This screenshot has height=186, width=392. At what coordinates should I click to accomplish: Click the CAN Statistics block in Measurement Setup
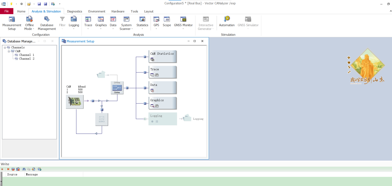pos(162,56)
